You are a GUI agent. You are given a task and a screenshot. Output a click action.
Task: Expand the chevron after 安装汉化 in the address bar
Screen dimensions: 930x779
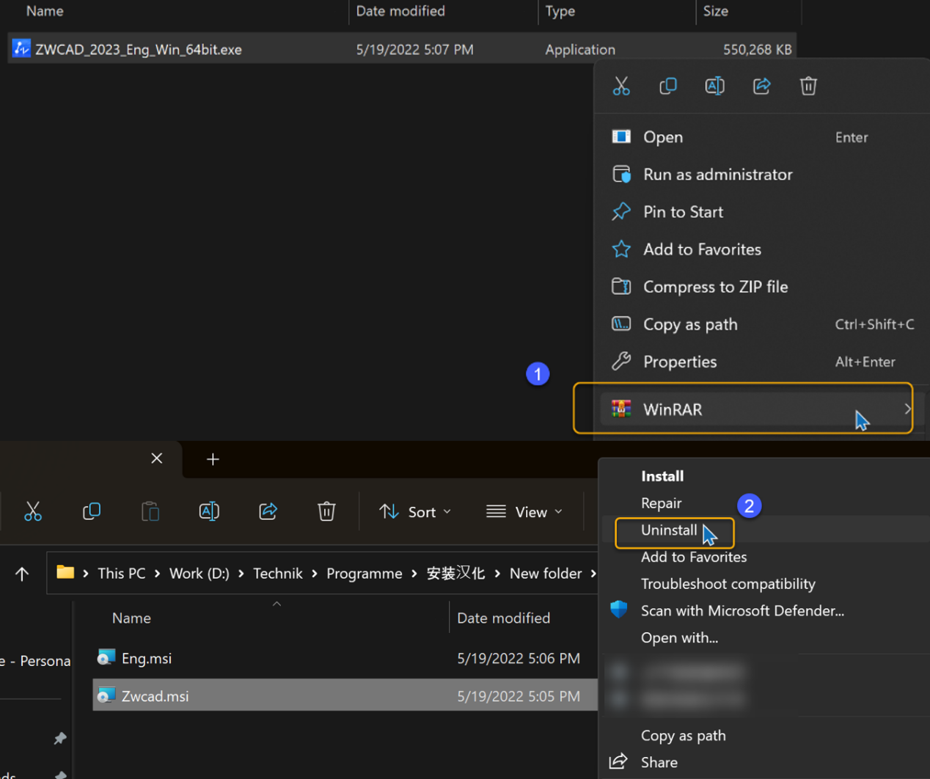point(497,573)
